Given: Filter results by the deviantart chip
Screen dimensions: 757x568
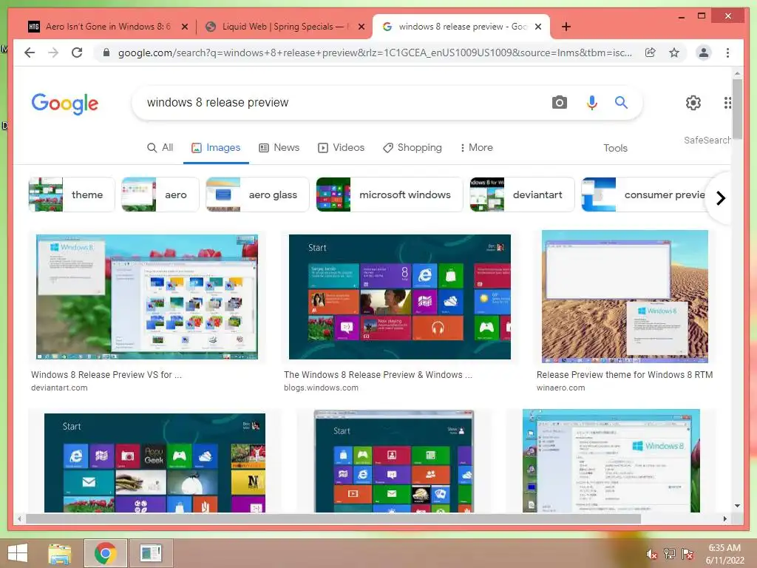Looking at the screenshot, I should (x=522, y=195).
